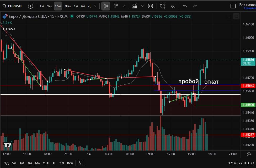Expand the chart type dropdown arrow

click(124, 6)
